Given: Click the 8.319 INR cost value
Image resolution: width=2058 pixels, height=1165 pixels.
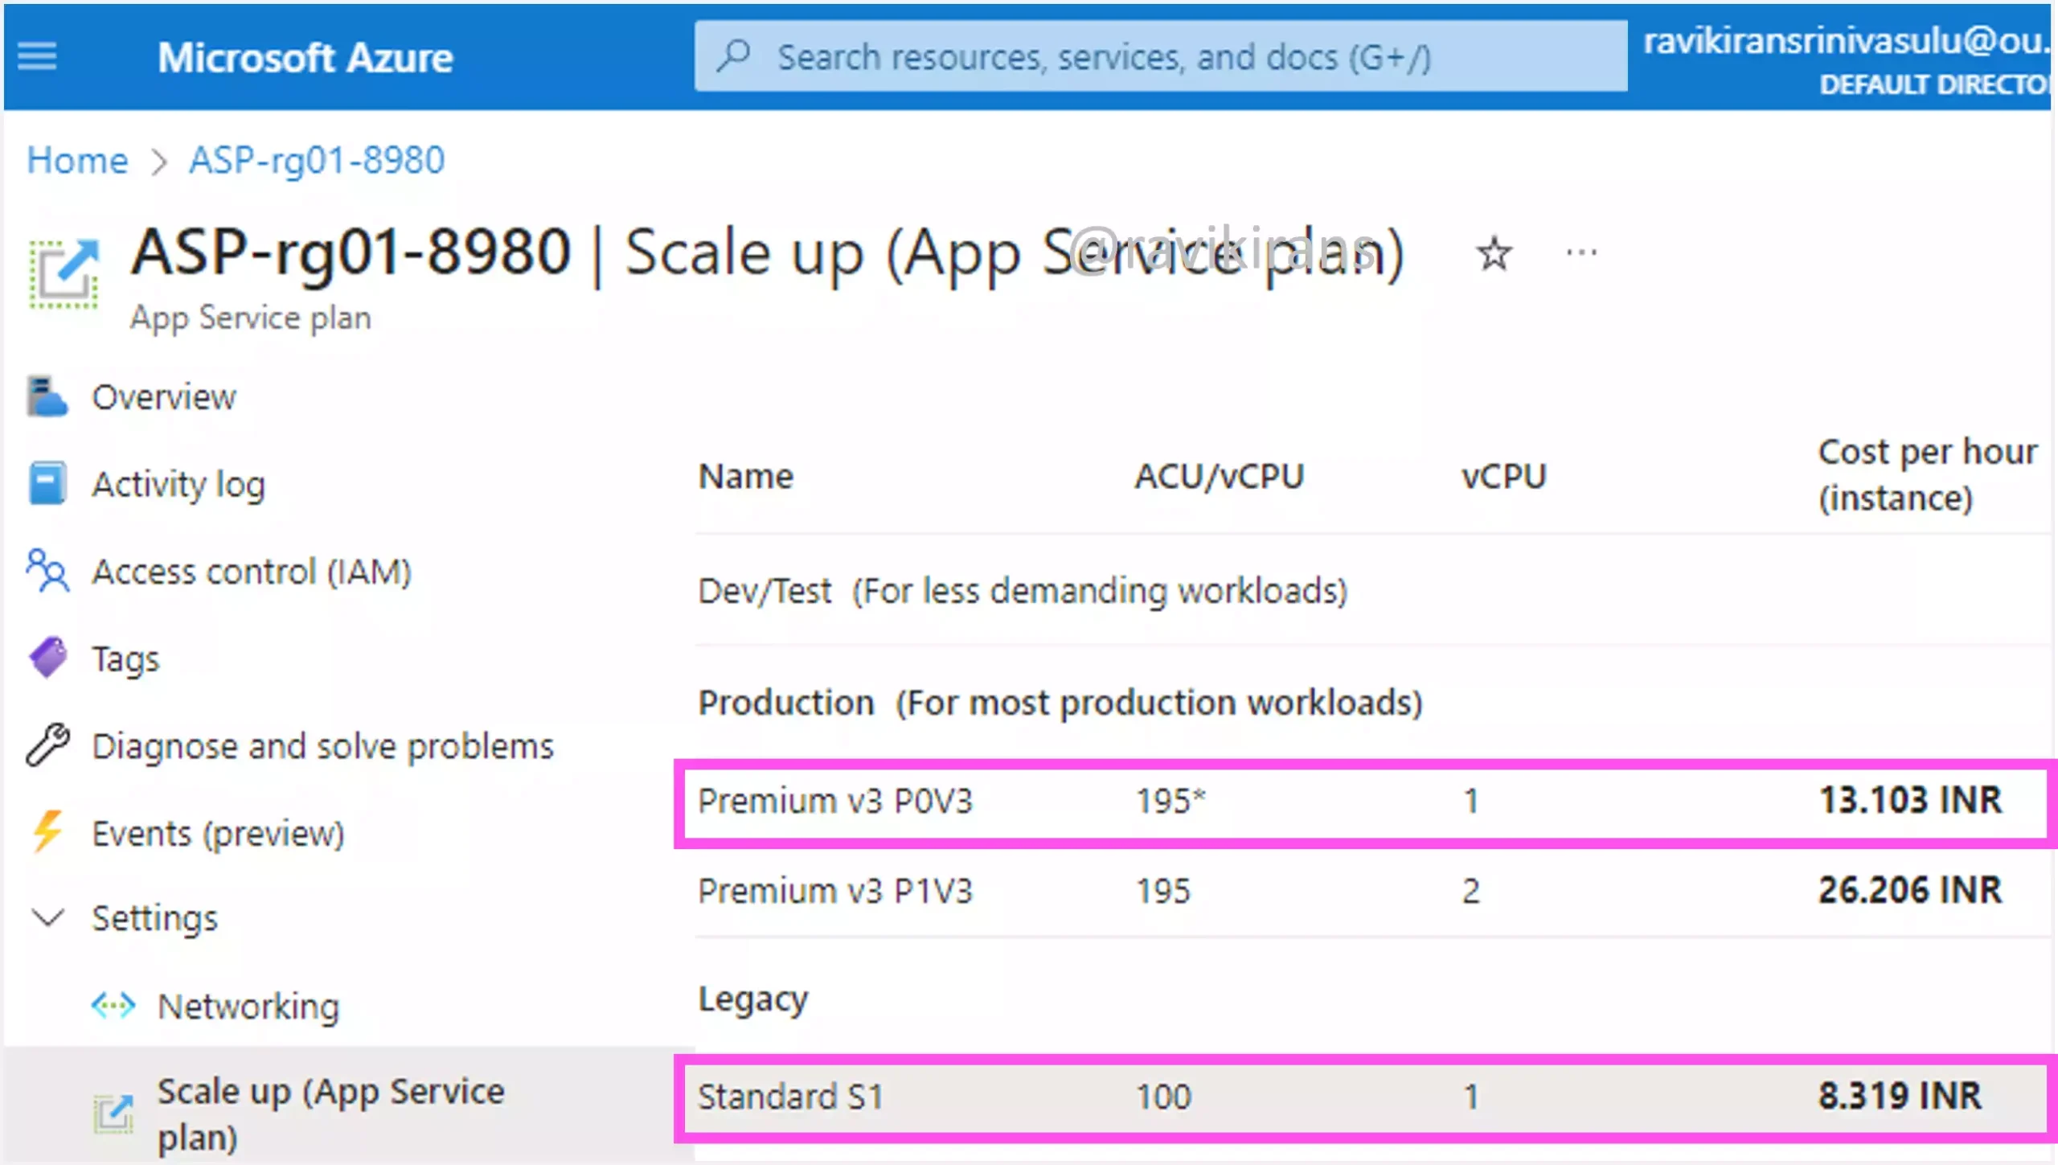Looking at the screenshot, I should pyautogui.click(x=1900, y=1096).
